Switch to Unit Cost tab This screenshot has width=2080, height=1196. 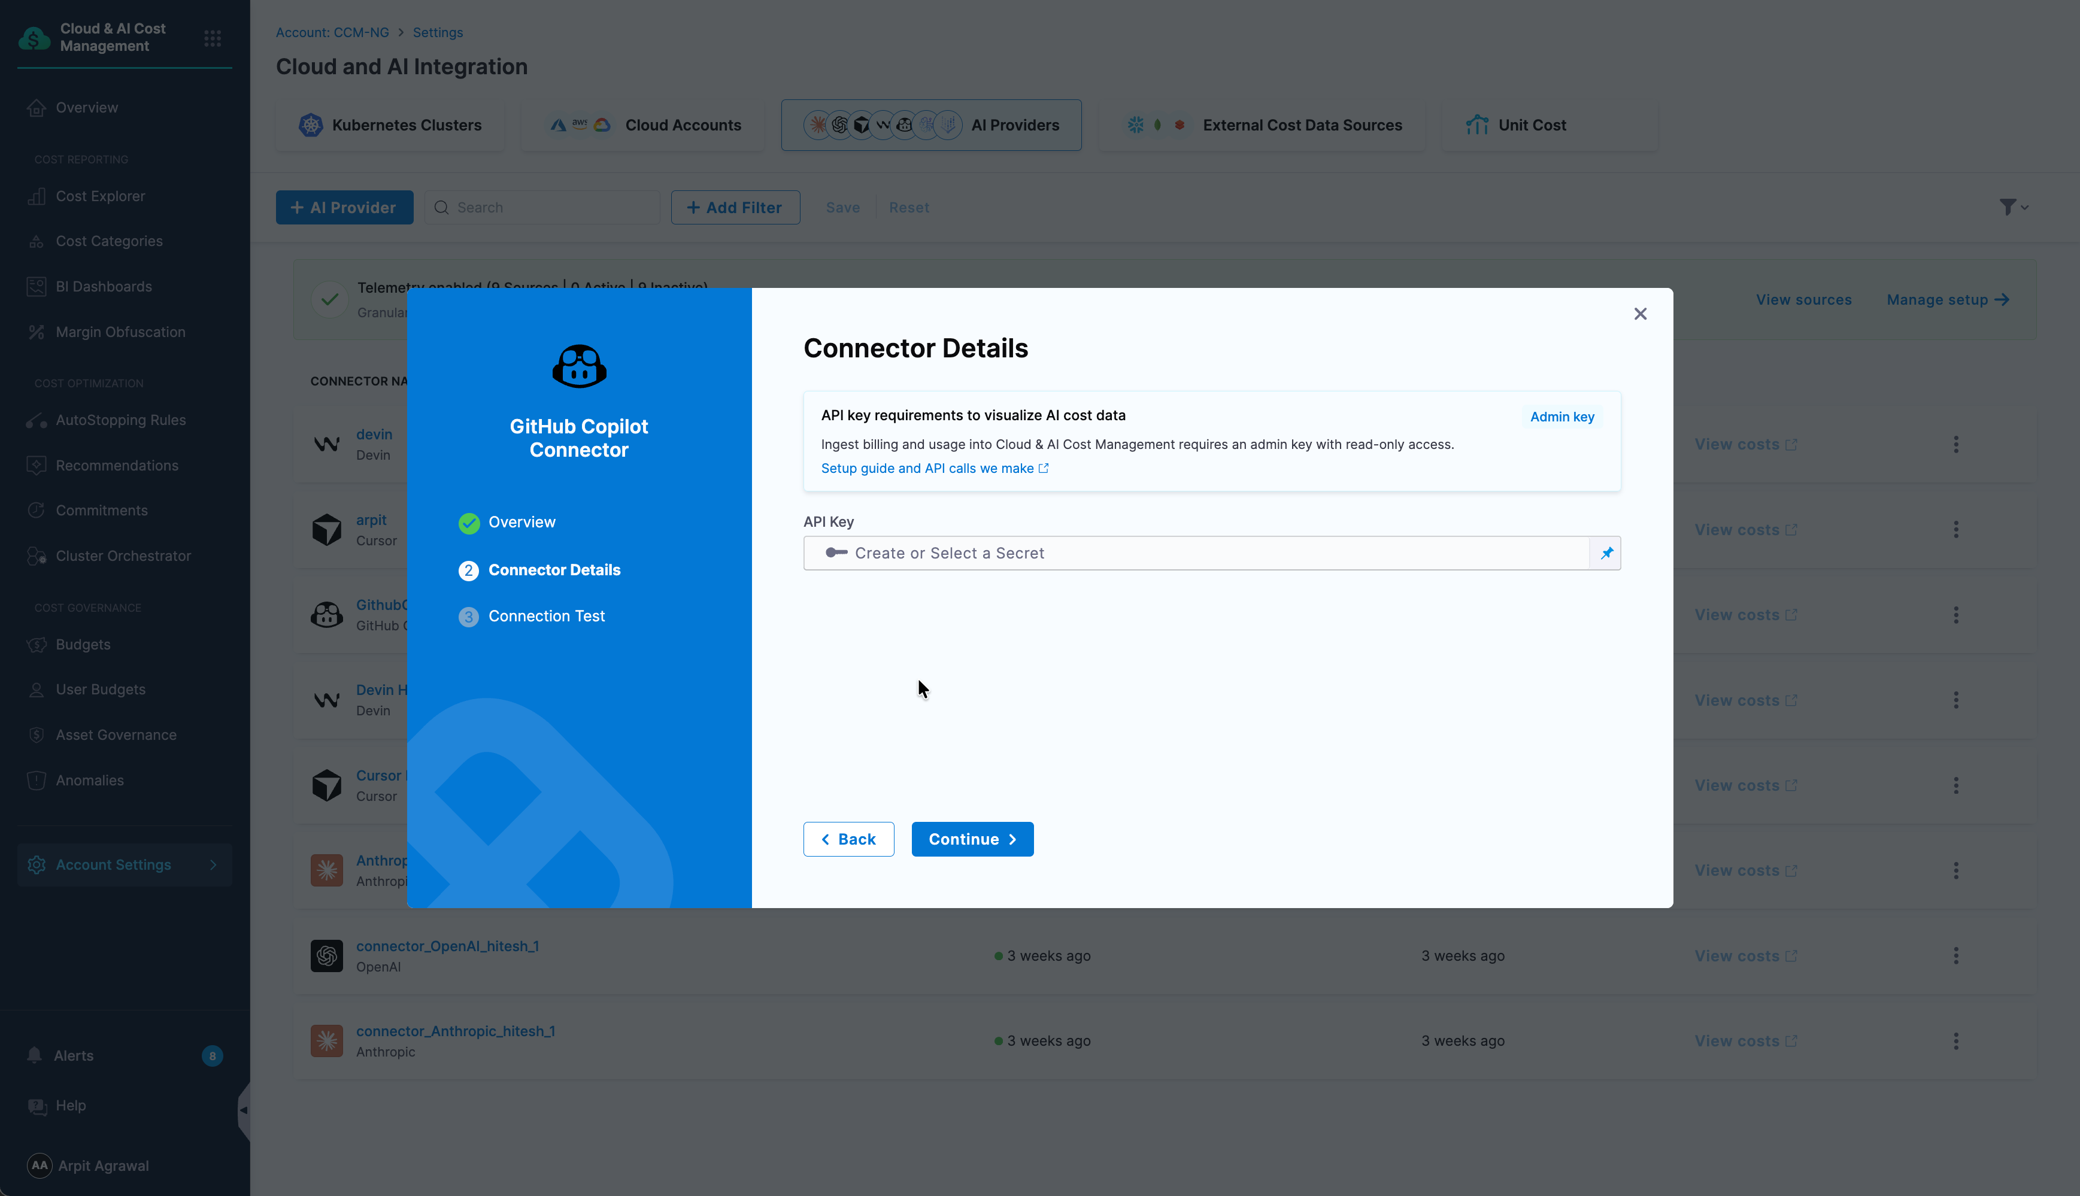pos(1550,125)
